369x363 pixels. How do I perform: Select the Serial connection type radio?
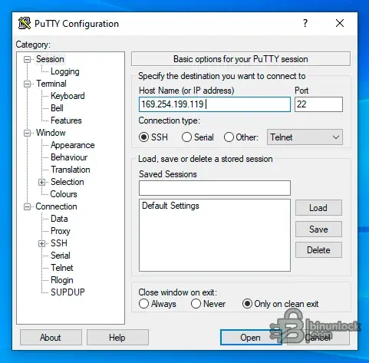coord(186,137)
